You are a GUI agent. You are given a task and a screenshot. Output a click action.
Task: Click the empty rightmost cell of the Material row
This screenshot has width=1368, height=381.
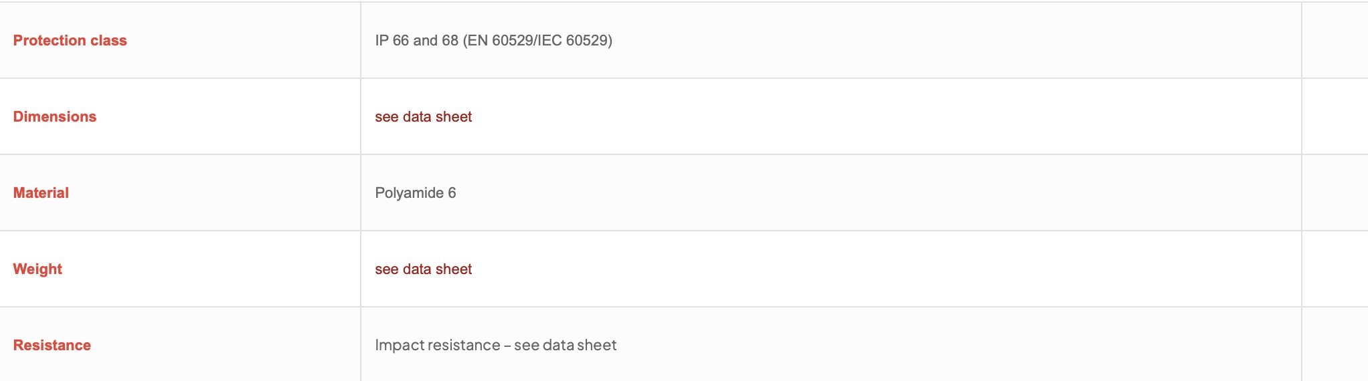pyautogui.click(x=1335, y=193)
